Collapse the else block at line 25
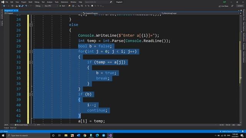 tap(31, 25)
